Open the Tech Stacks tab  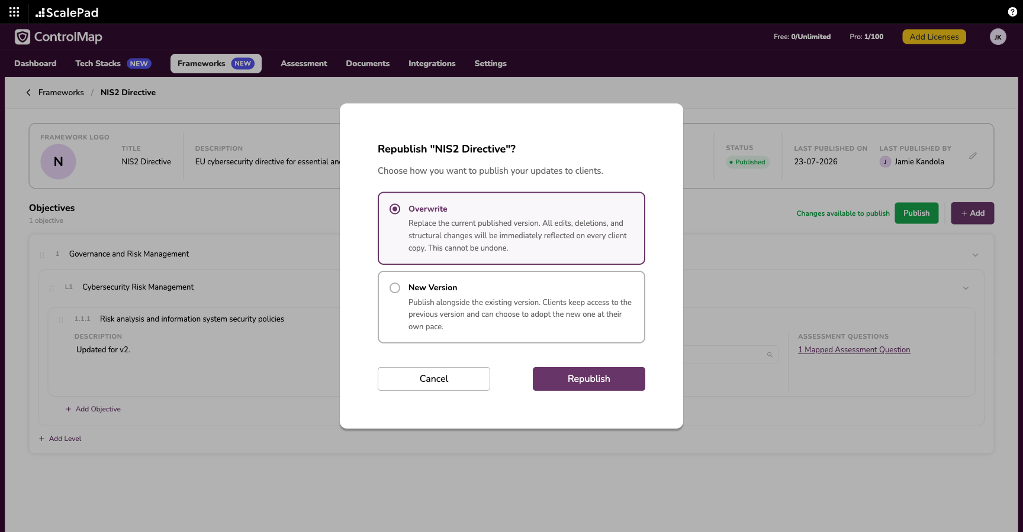pyautogui.click(x=113, y=63)
